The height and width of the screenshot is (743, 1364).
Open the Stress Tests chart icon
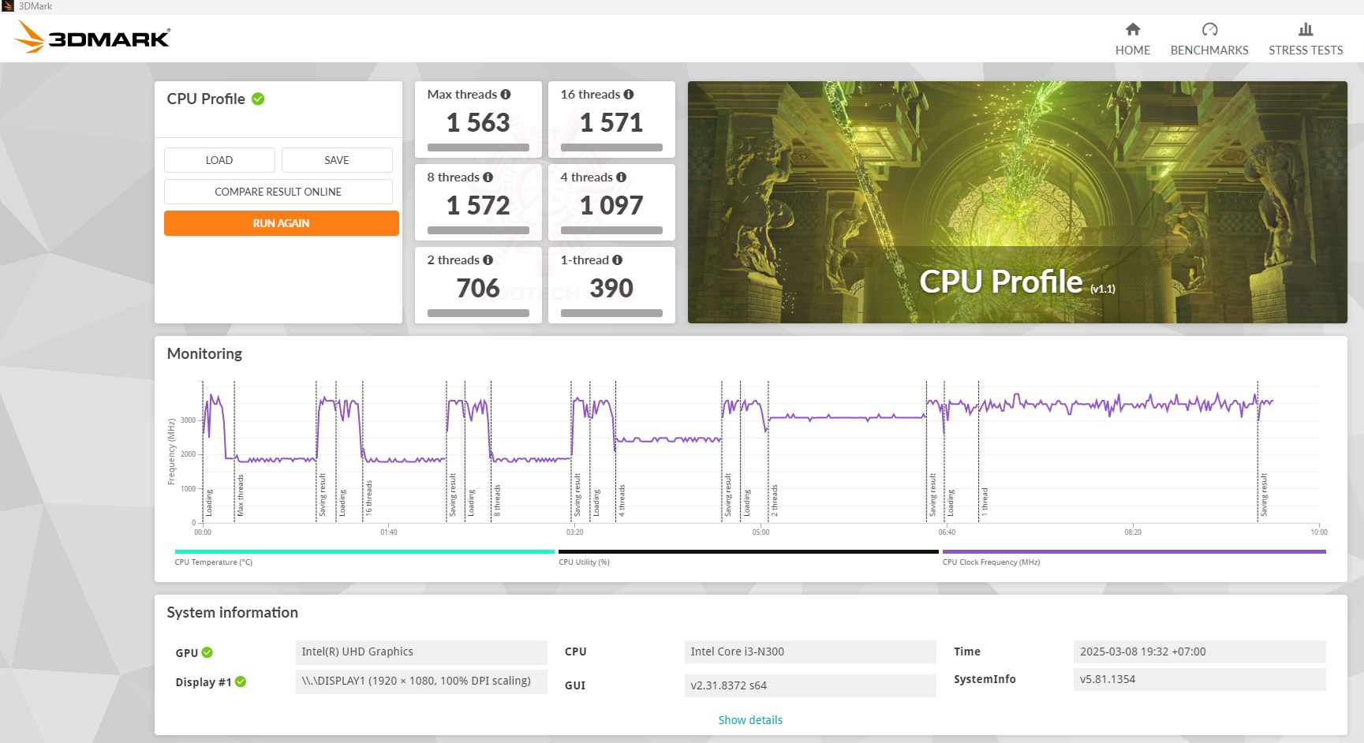click(1306, 29)
